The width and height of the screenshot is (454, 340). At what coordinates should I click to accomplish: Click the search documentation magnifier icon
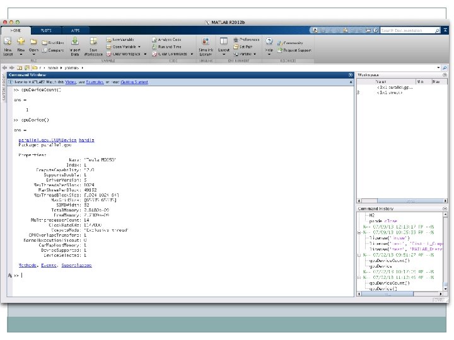coord(437,30)
